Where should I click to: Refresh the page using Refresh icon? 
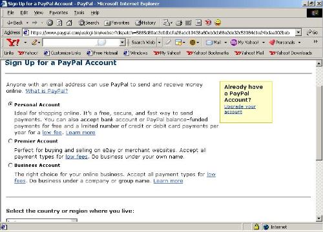click(59, 23)
